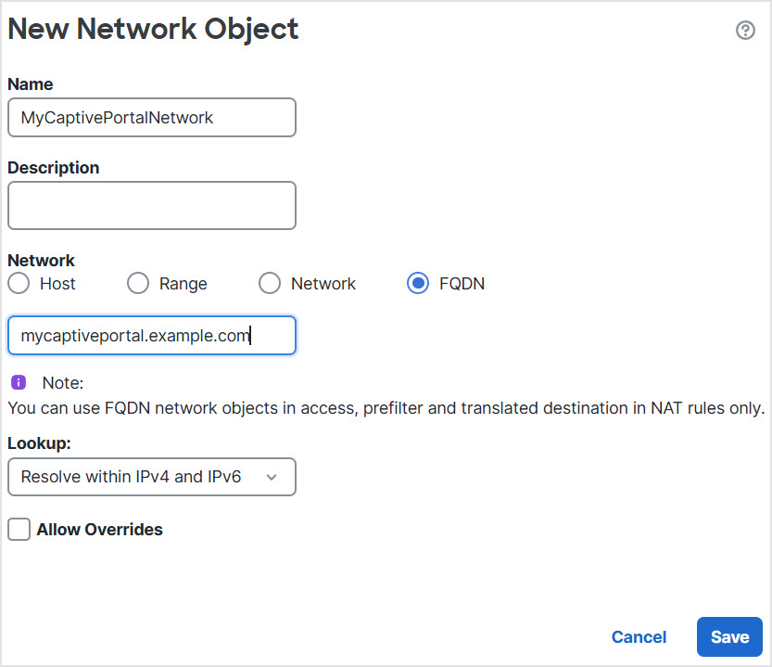Click the chevron on the Lookup selector
This screenshot has width=772, height=667.
tap(272, 477)
